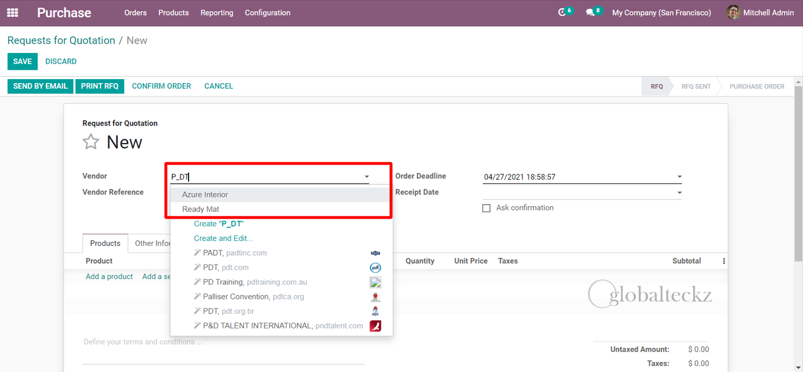Click the RFQ SENT status stage
The height and width of the screenshot is (372, 803).
[x=696, y=87]
